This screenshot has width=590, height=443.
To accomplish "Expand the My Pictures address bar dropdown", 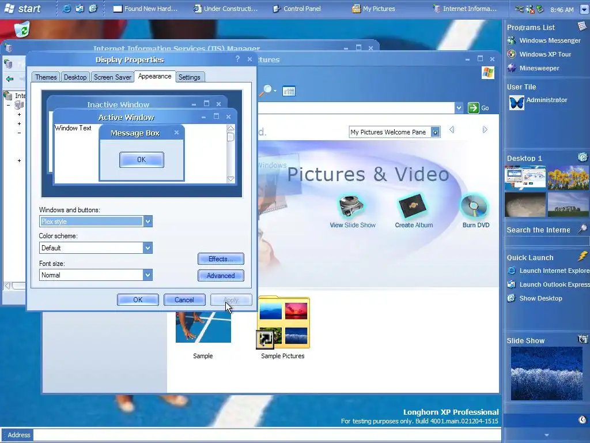I will point(459,108).
